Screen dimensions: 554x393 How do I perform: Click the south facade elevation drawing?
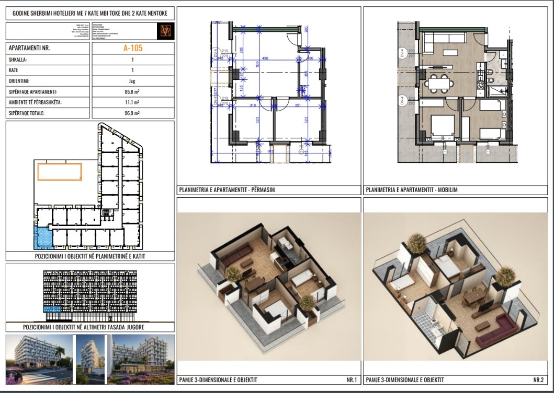(x=90, y=295)
